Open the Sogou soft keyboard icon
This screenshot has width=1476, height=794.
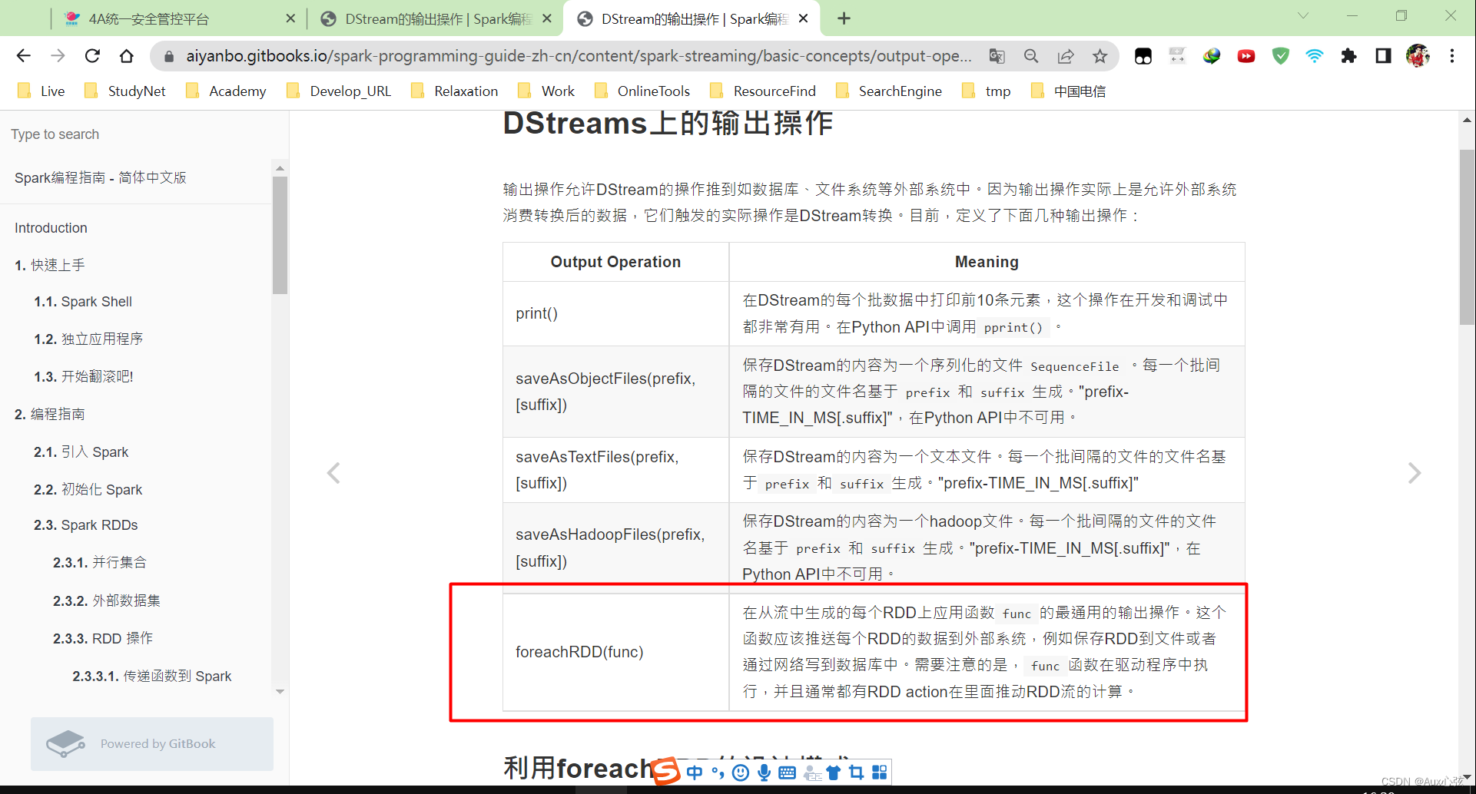point(787,772)
